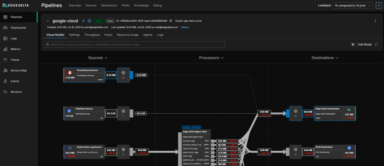Open the Resource Usage tab

(x=128, y=35)
